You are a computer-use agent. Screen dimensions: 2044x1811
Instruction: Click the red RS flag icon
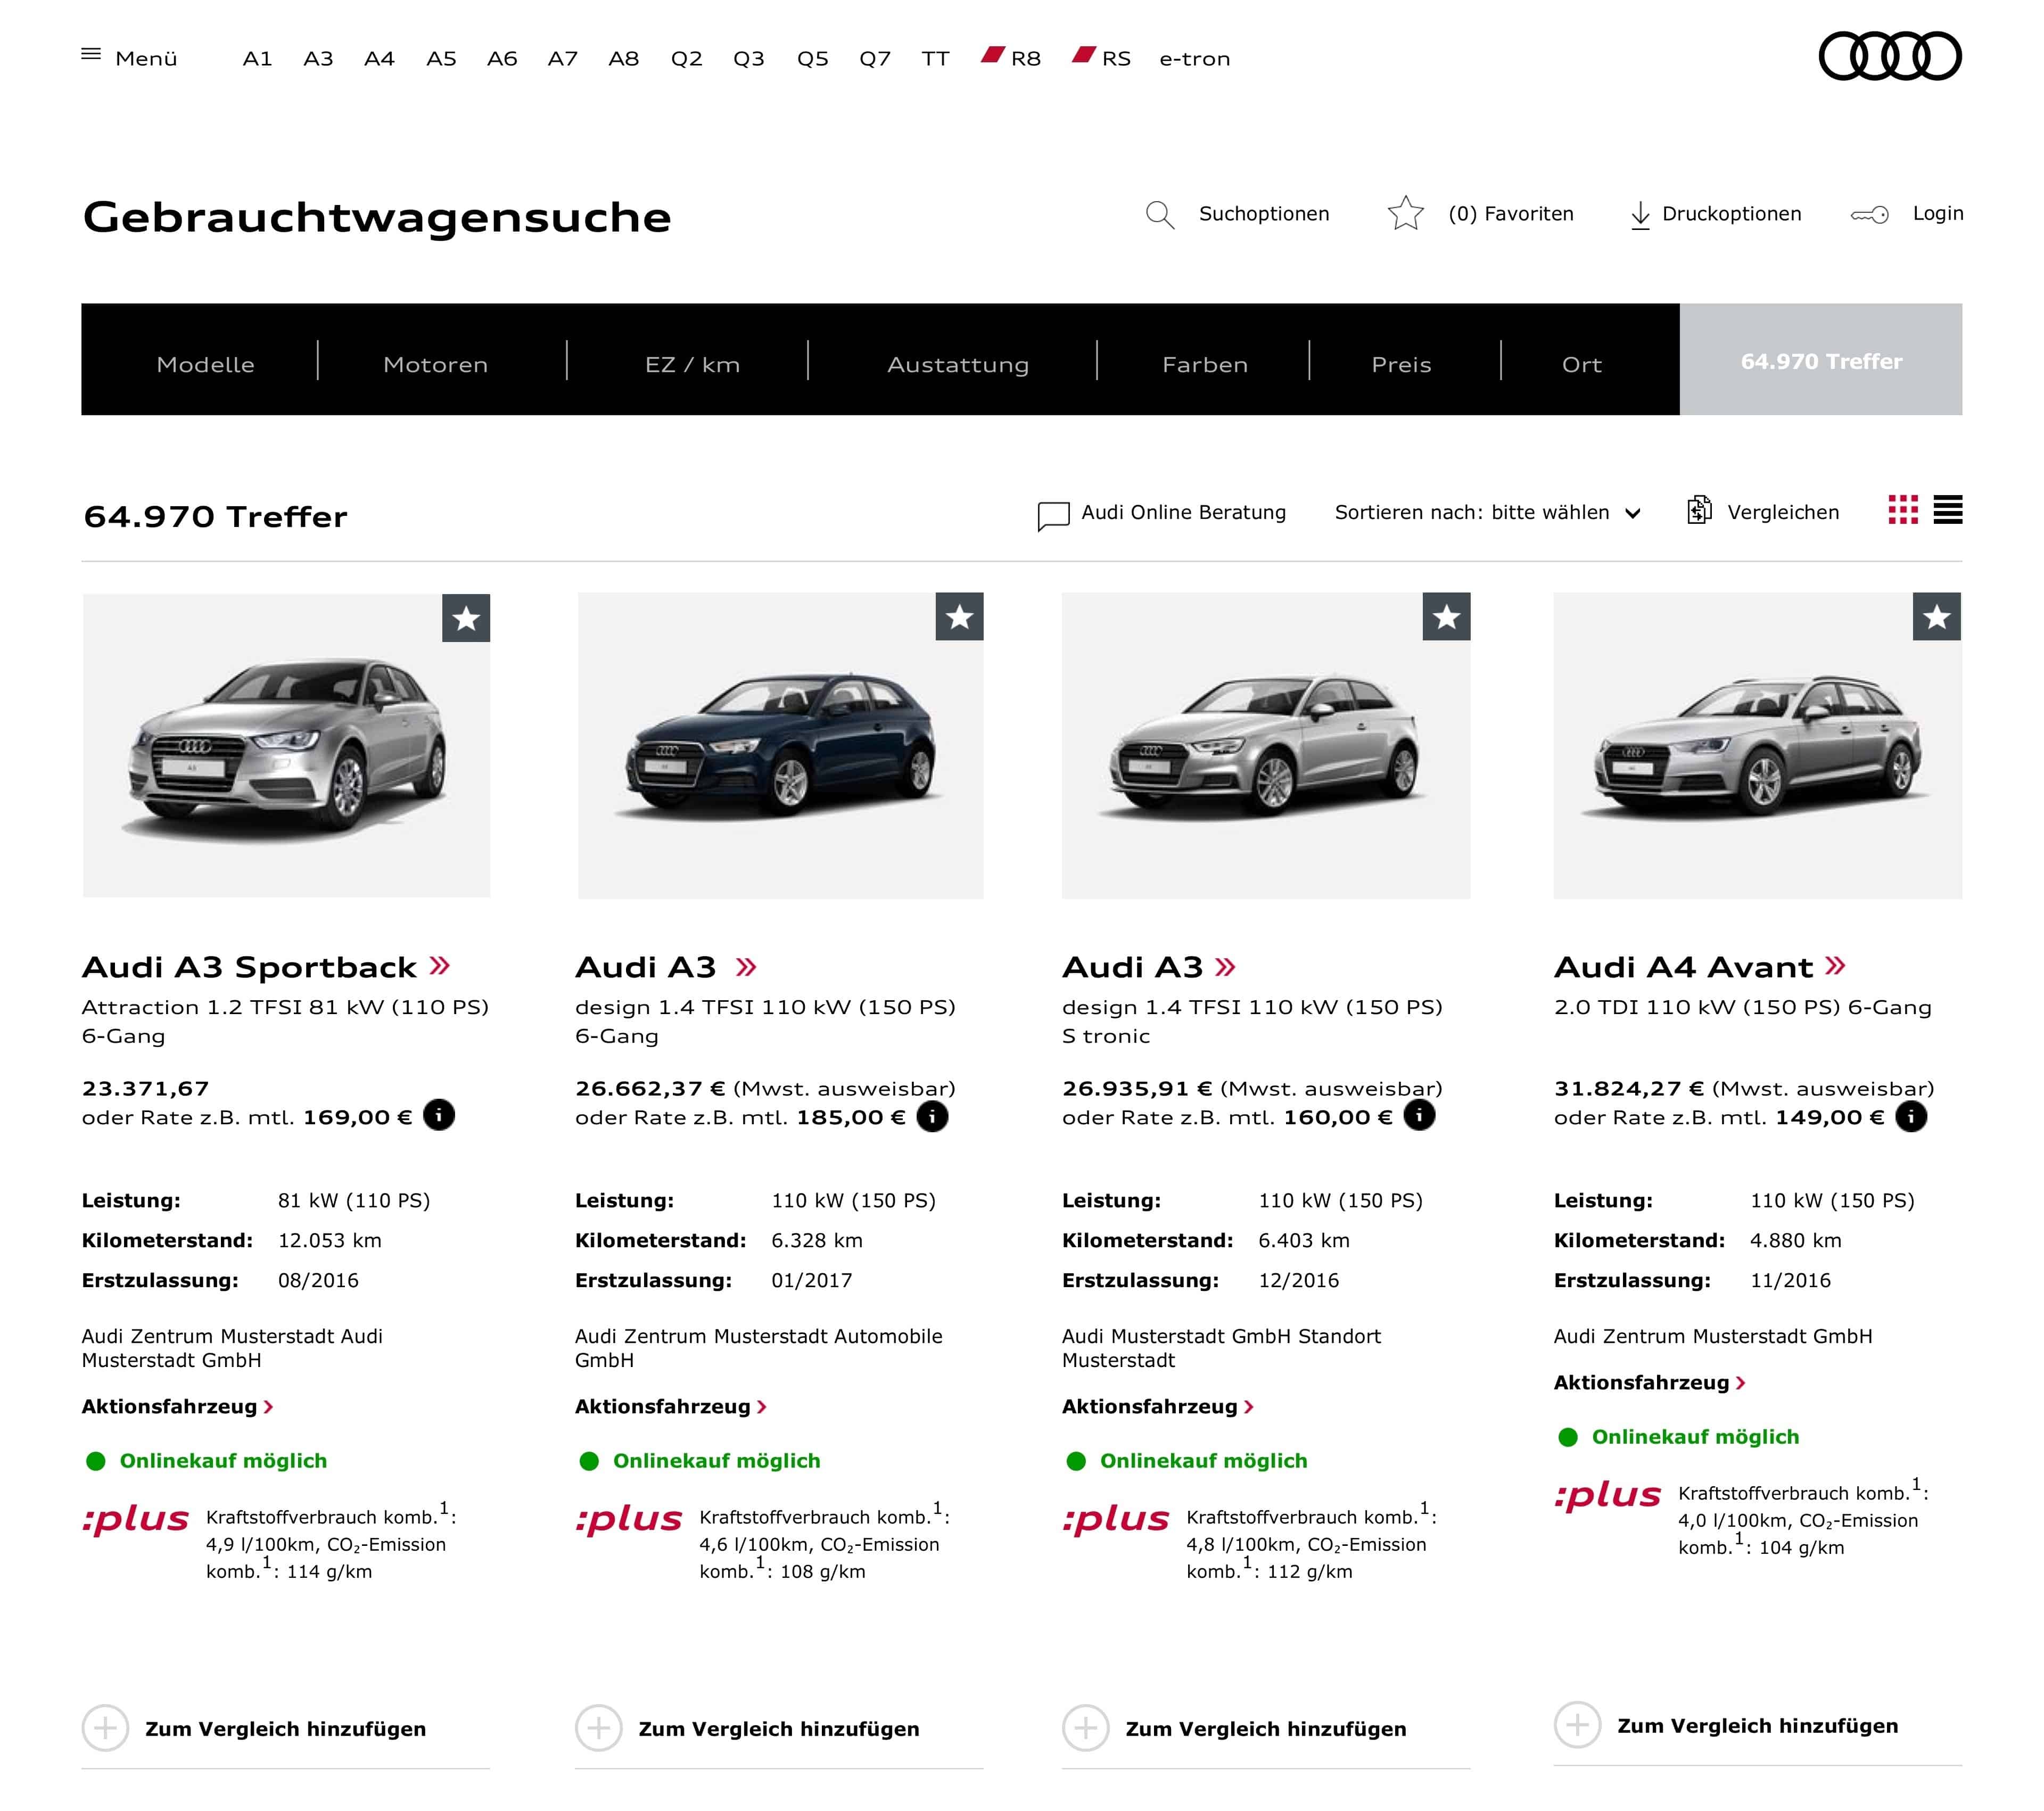[x=1084, y=55]
